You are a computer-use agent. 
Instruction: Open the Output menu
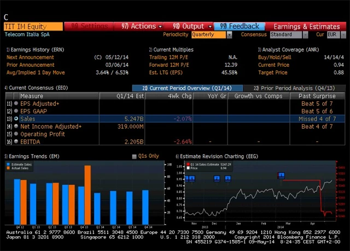coord(192,26)
